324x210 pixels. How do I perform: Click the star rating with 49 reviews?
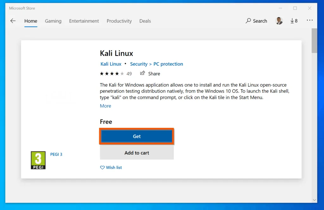click(x=115, y=74)
